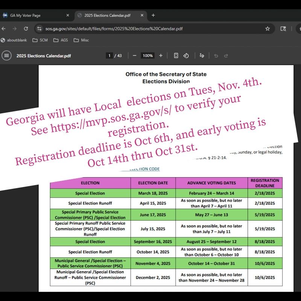The width and height of the screenshot is (301, 301).
Task: Toggle the PDF sidebar menu button
Action: [x=6, y=56]
